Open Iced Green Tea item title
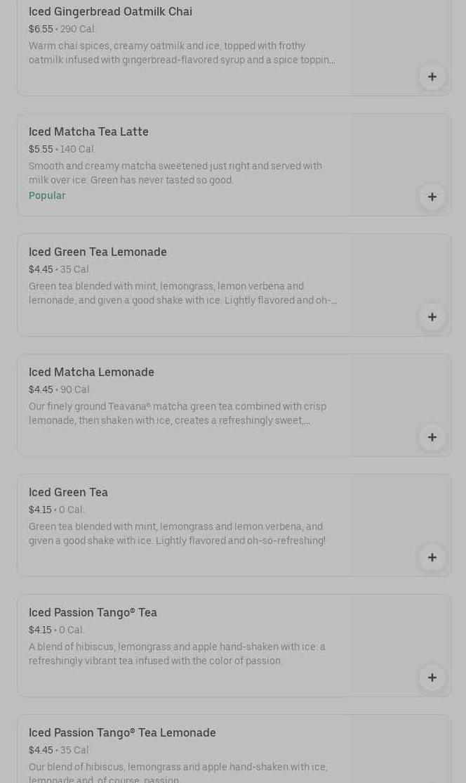 pyautogui.click(x=68, y=492)
